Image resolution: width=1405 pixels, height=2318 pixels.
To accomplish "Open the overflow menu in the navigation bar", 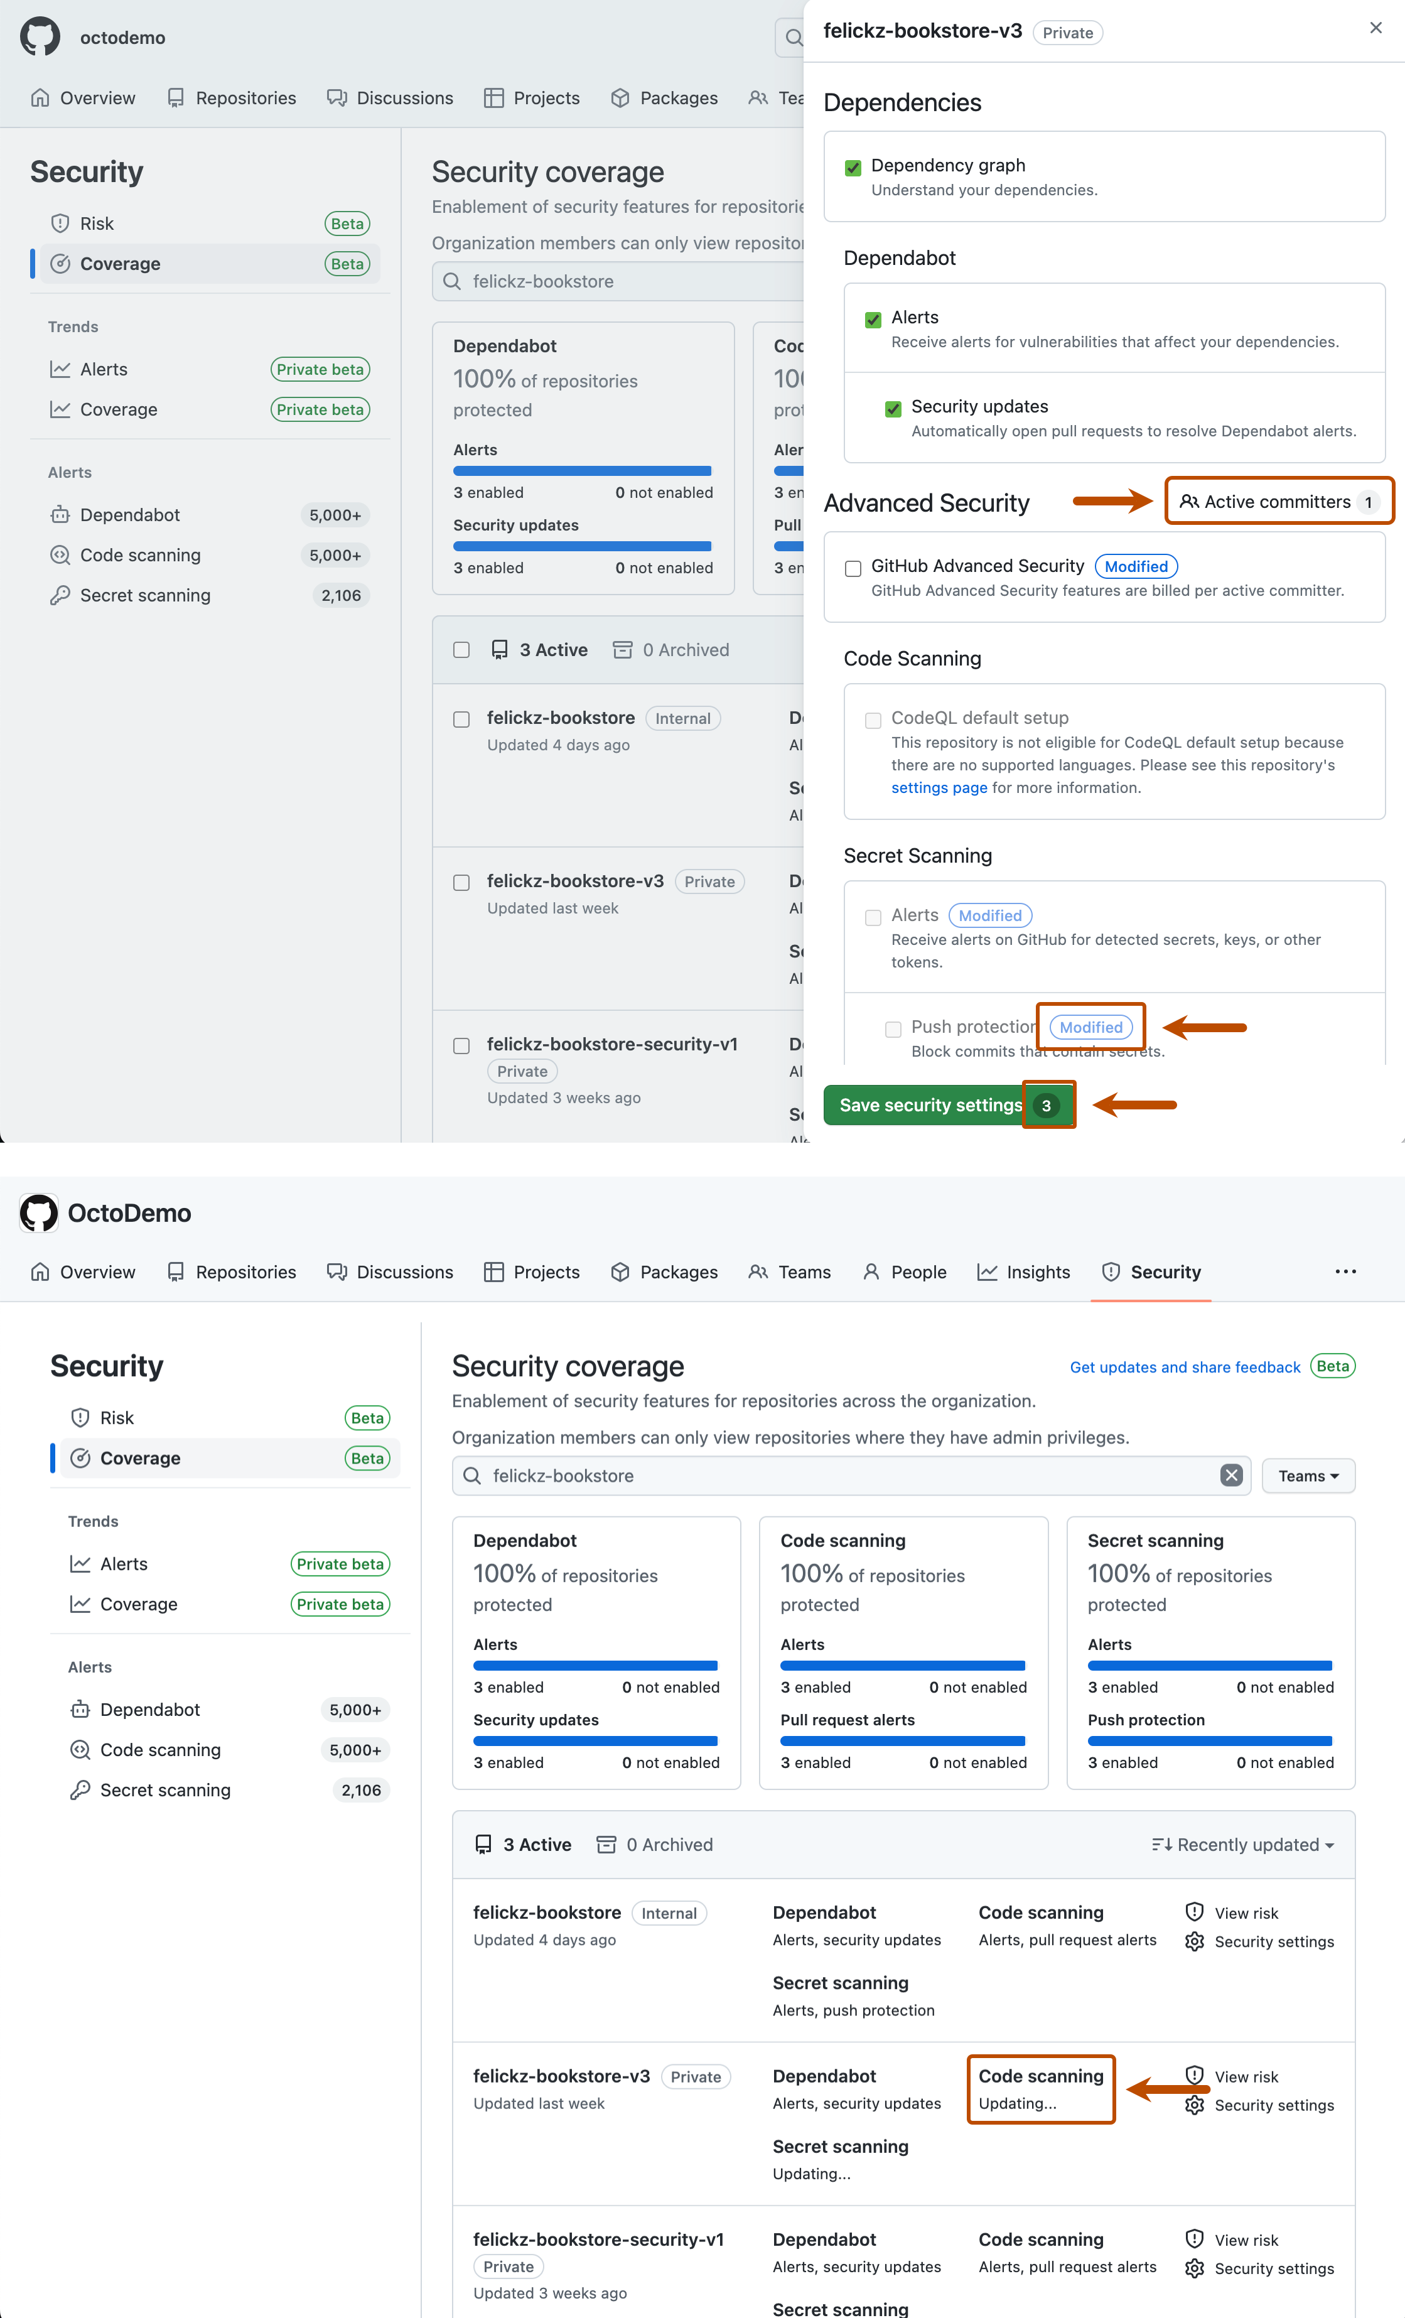I will 1346,1272.
